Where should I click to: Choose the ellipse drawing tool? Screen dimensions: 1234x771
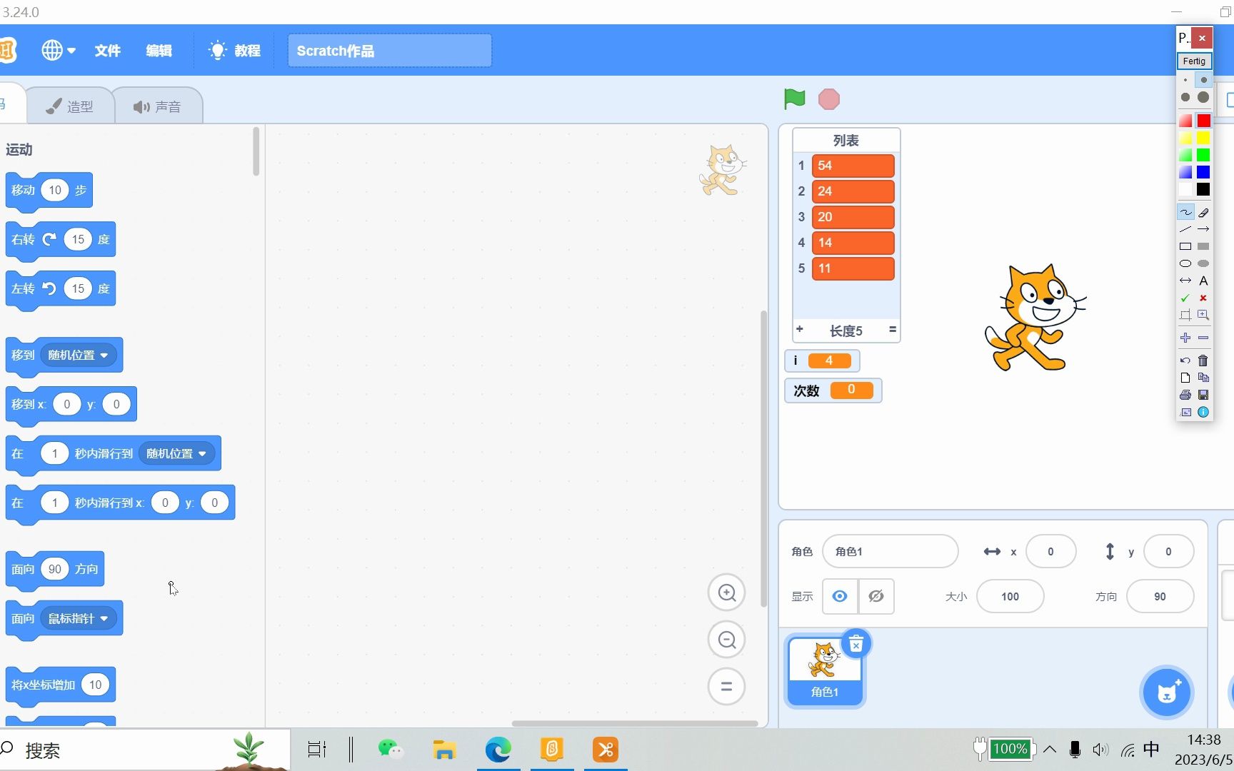[1185, 263]
